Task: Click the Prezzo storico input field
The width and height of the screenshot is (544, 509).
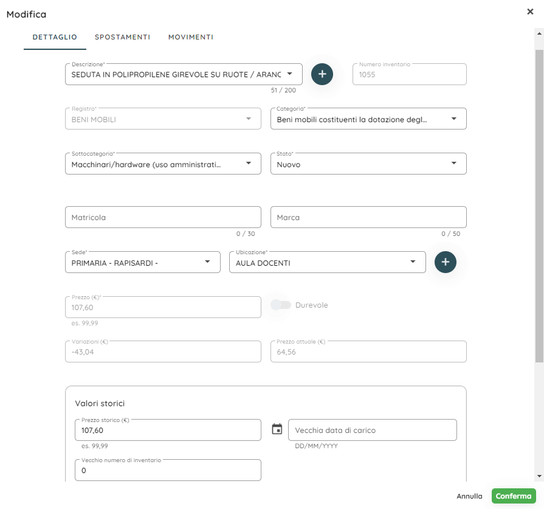Action: (168, 431)
